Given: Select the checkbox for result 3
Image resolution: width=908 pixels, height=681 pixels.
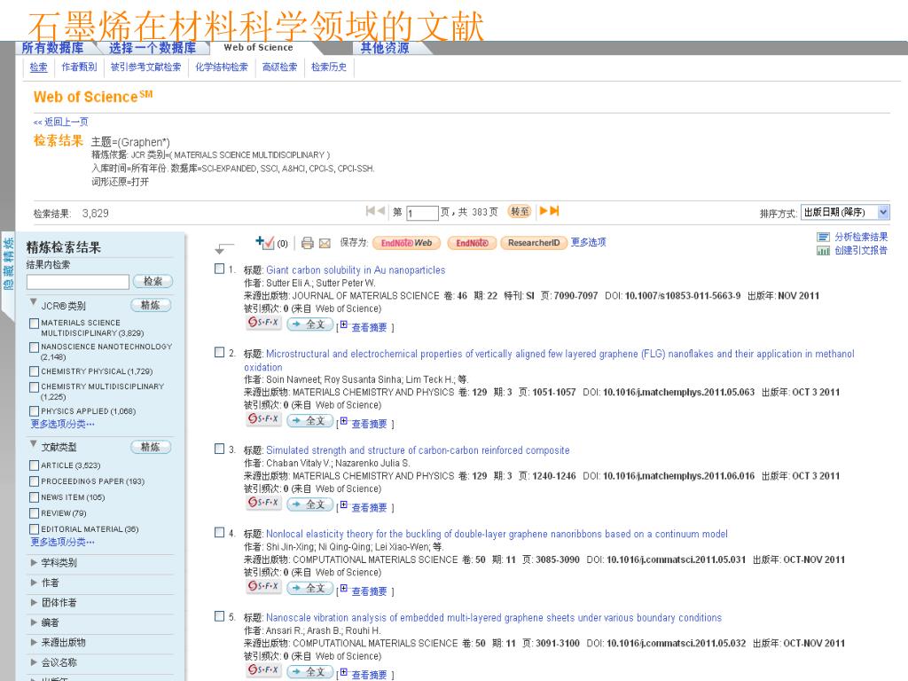Looking at the screenshot, I should (220, 449).
